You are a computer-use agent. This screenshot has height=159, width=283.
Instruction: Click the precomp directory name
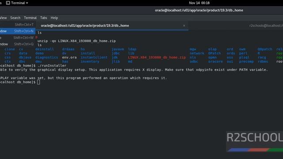(x=246, y=61)
